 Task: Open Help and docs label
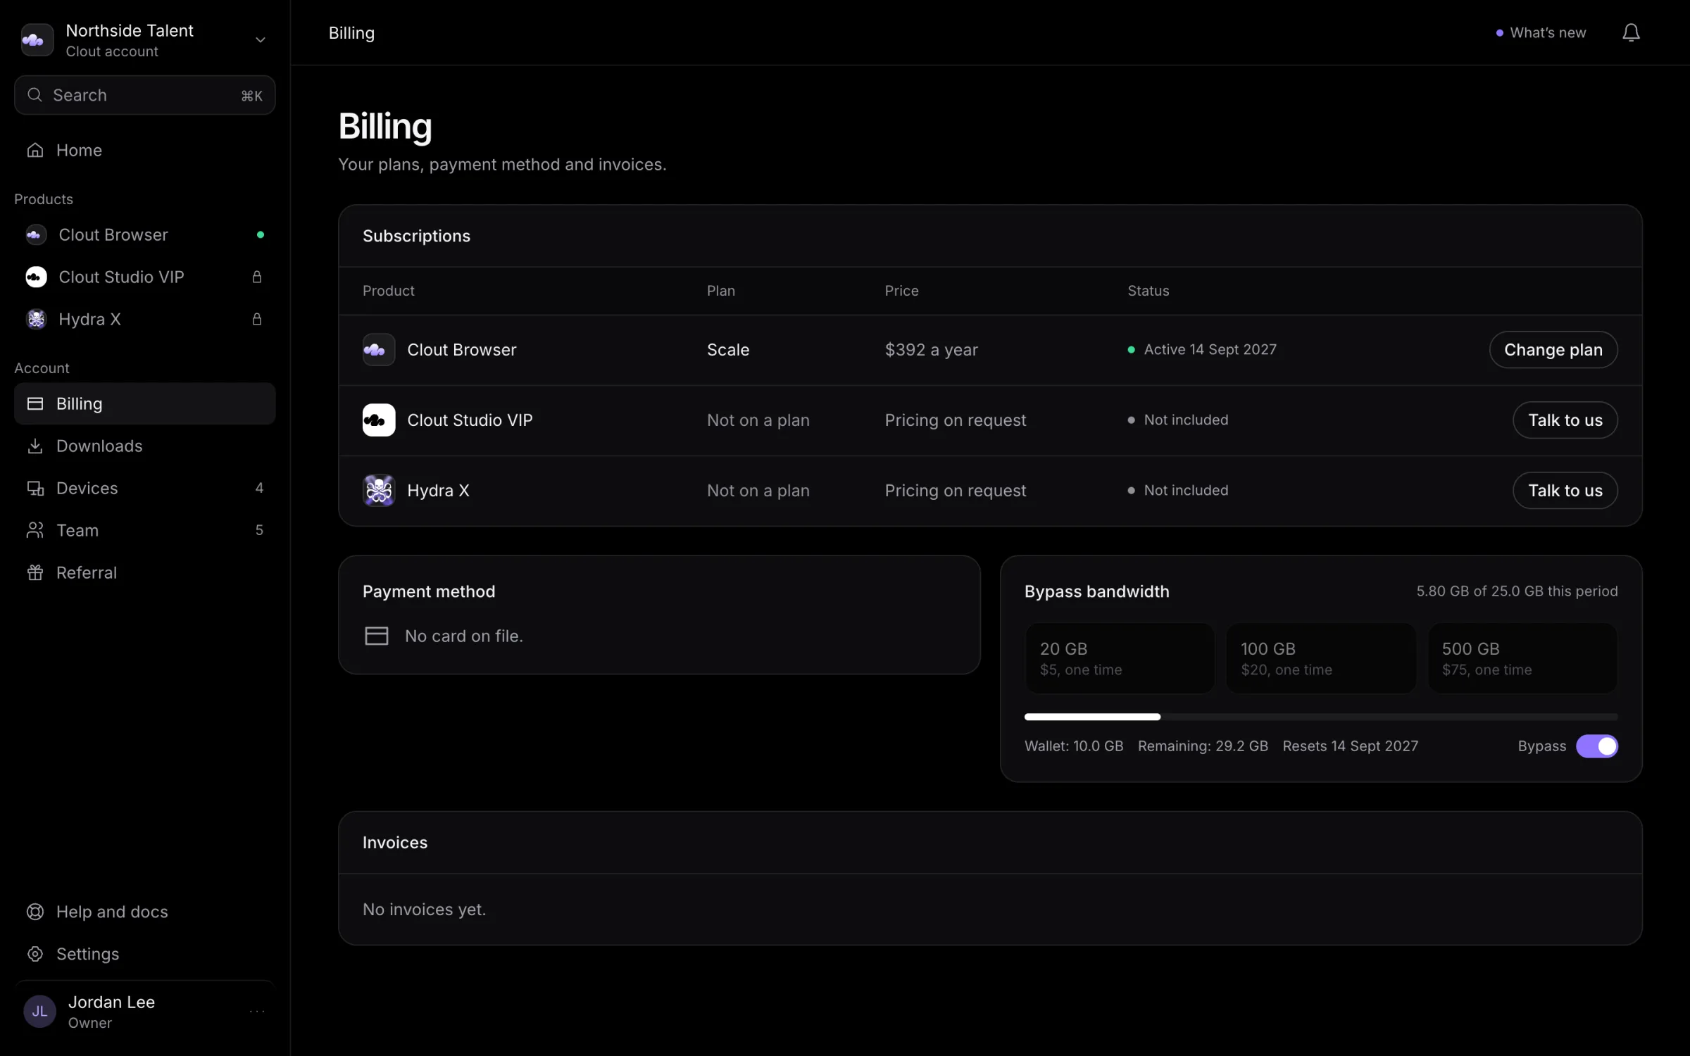pos(112,912)
